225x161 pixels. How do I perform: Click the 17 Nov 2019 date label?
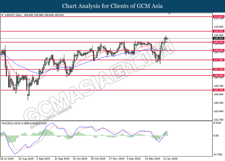116,159
